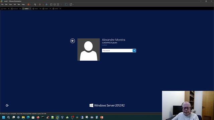The image size is (214, 120).
Task: Open the camera app in the taskbar
Action: click(92, 117)
